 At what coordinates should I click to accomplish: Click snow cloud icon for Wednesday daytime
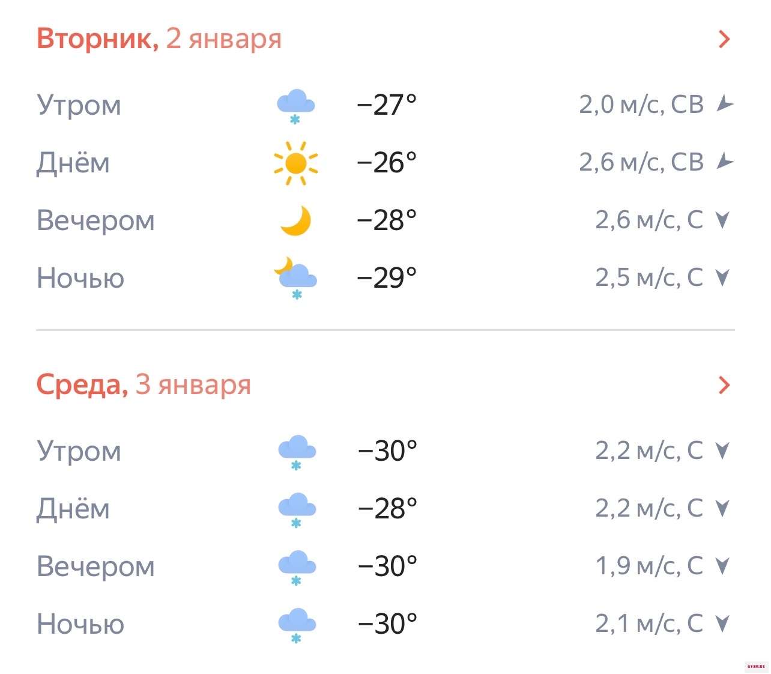tap(297, 509)
